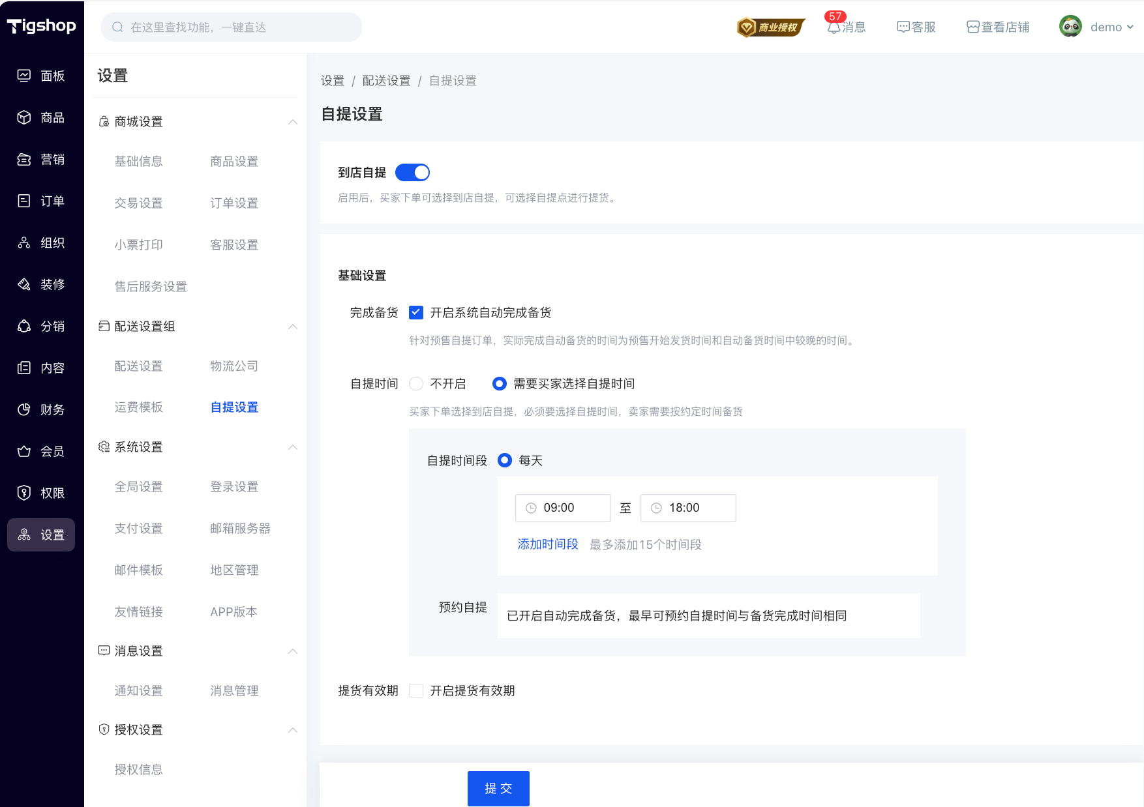Click the 商业授权 badge icon

click(771, 27)
